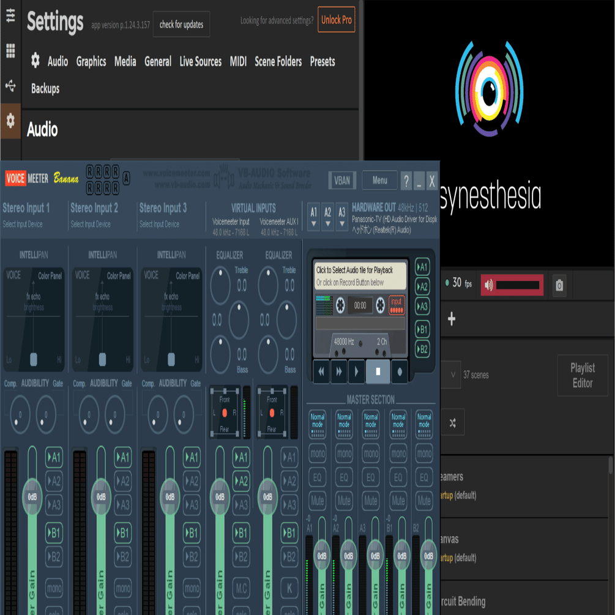615x615 pixels.
Task: Toggle A3 routing on Stereo Input 3
Action: (192, 505)
